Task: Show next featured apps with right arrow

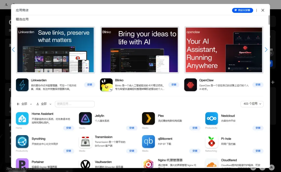Action: coord(266,50)
